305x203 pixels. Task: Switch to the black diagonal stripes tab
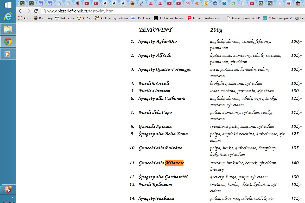click(142, 3)
